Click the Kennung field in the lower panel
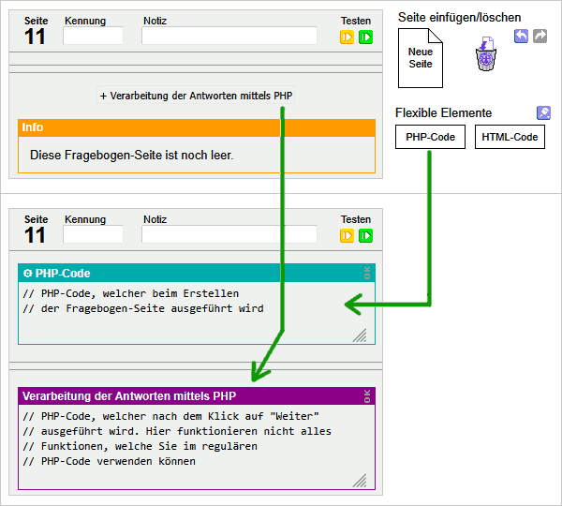The width and height of the screenshot is (562, 506). (x=93, y=234)
